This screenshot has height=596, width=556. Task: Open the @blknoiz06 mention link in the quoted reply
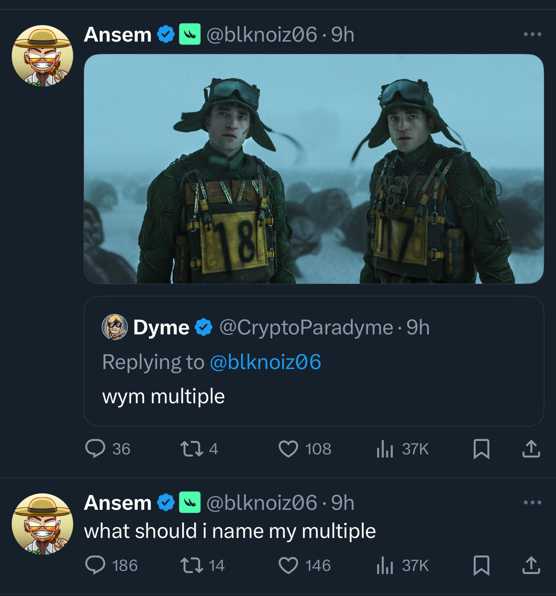click(x=265, y=362)
